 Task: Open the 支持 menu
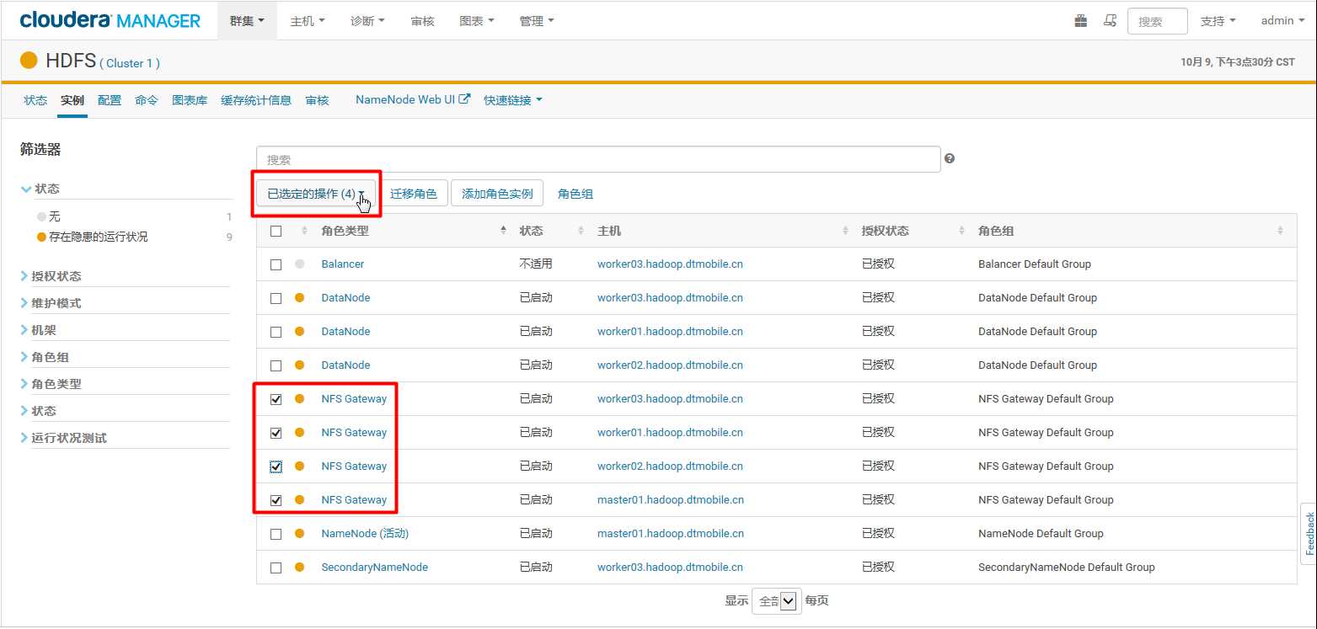coord(1218,21)
